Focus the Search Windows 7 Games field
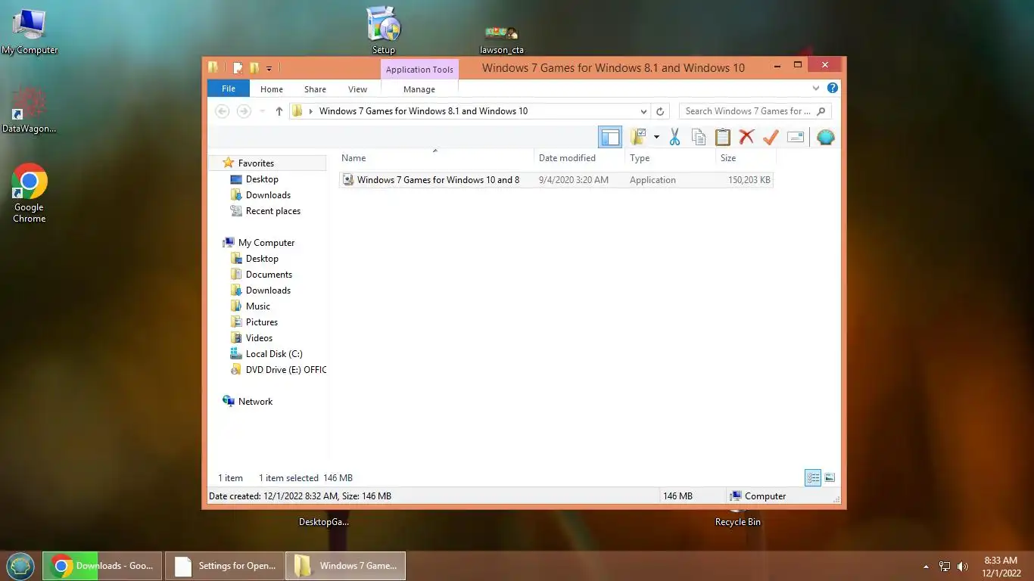The image size is (1034, 581). click(755, 111)
